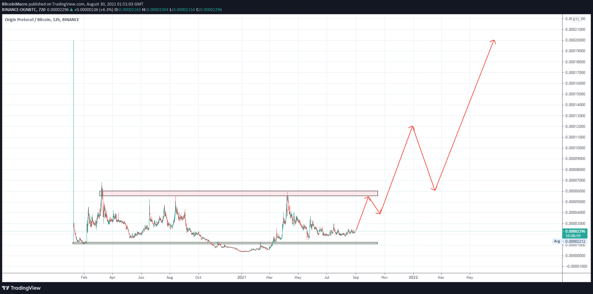The height and width of the screenshot is (294, 593).
Task: Click the 0.00016000 price level label
Action: (x=575, y=83)
